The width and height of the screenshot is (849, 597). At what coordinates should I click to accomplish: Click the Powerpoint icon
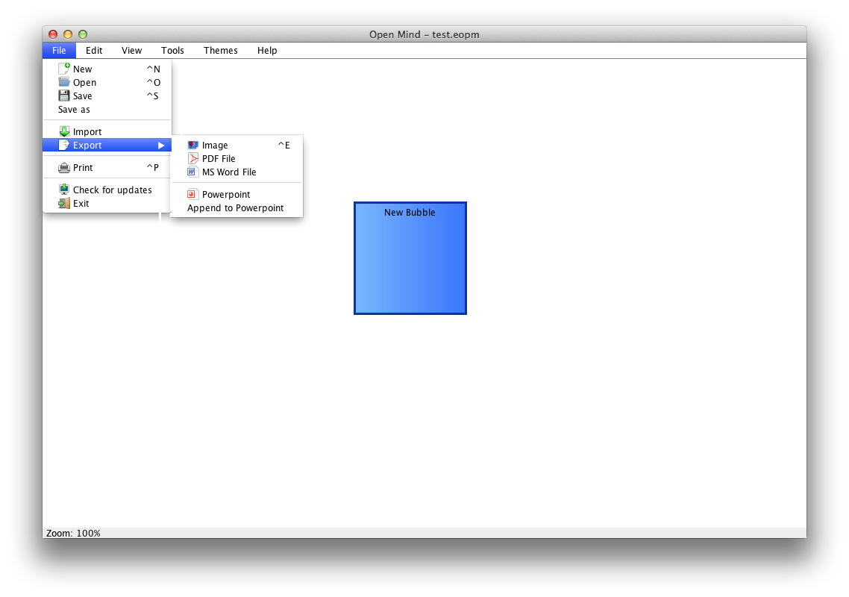tap(192, 194)
